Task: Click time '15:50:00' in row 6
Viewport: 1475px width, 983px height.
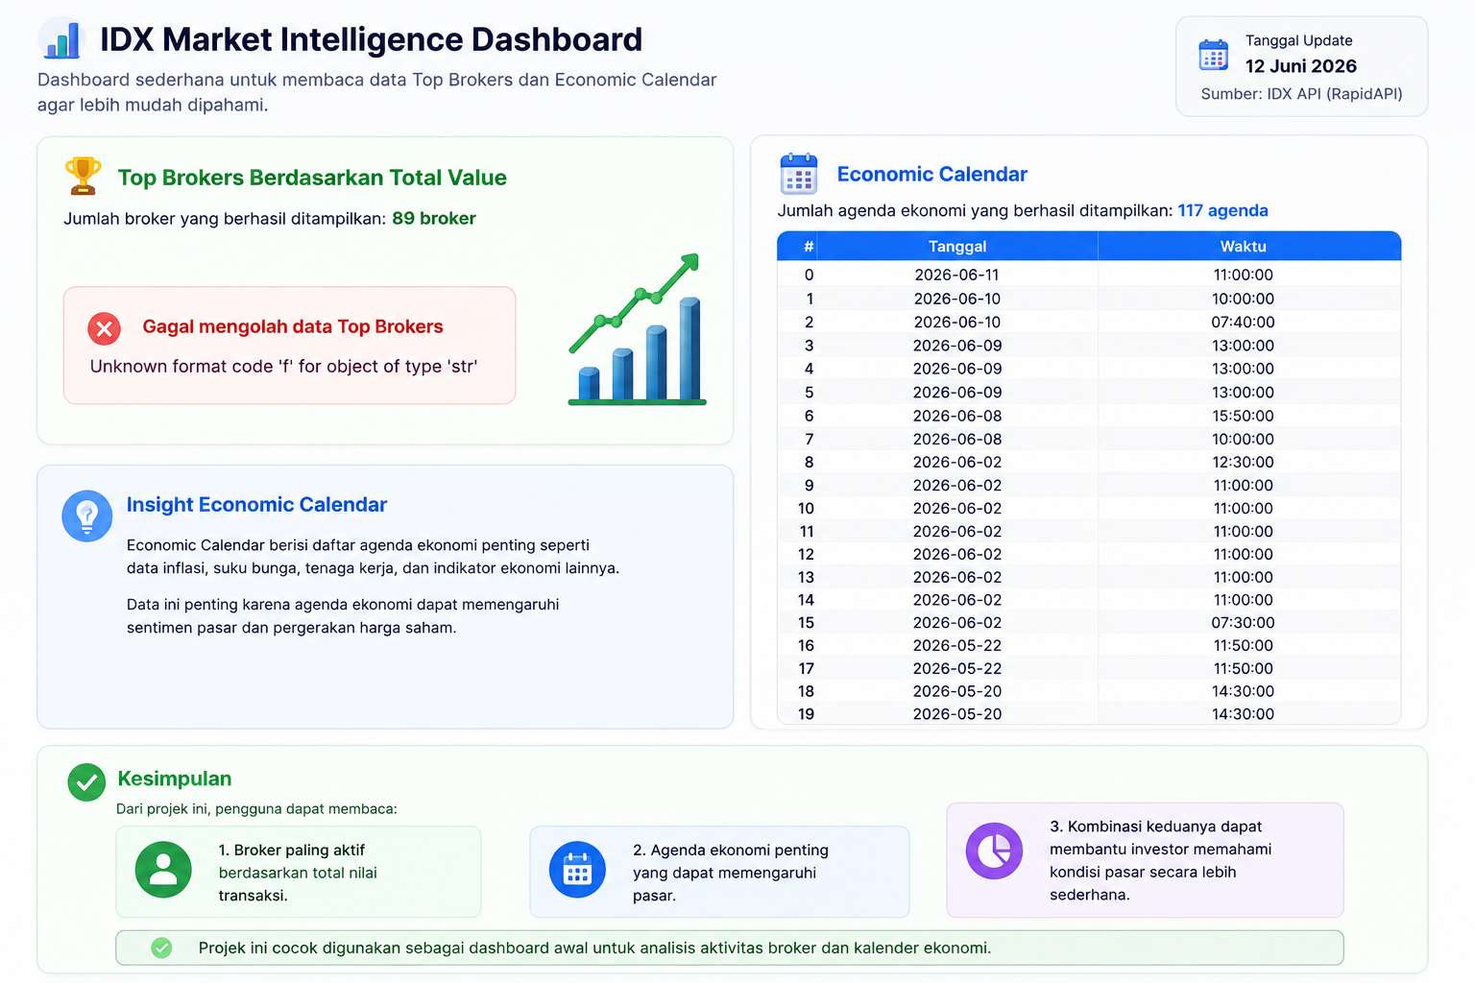Action: point(1244,416)
